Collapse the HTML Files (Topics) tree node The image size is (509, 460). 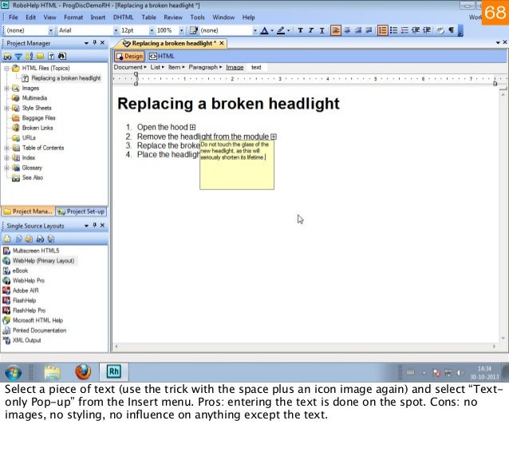pyautogui.click(x=6, y=68)
